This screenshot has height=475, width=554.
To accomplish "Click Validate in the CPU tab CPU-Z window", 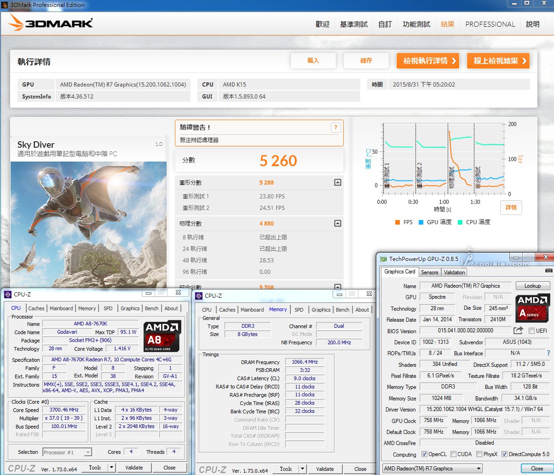I will coord(134,468).
